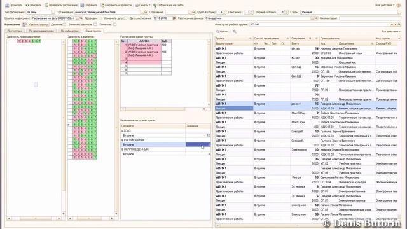Viewport: 407px width, 229px height.
Task: Click the Расписание звонков ellipsis select button
Action: pyautogui.click(x=312, y=18)
